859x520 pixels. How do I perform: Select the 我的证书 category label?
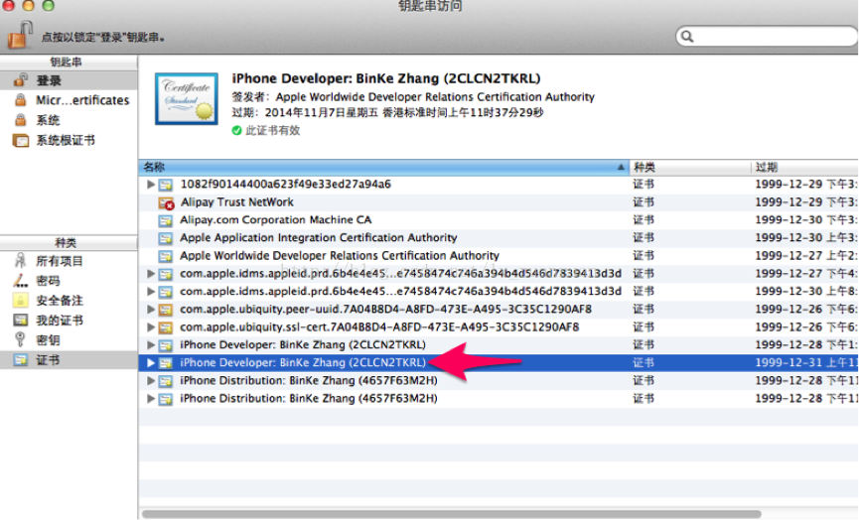[60, 321]
